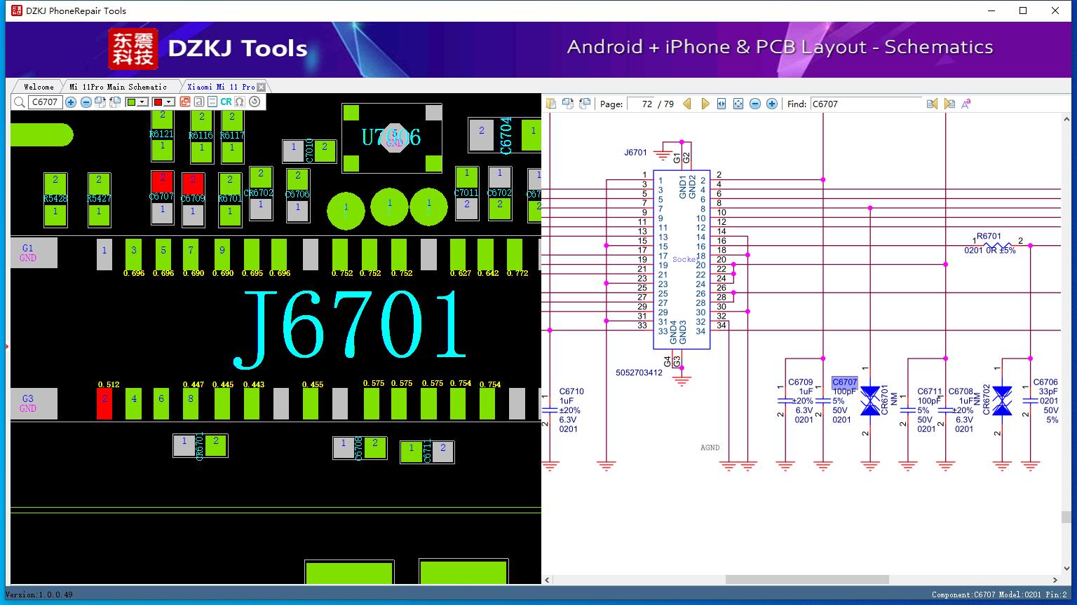The height and width of the screenshot is (605, 1077).
Task: Close the DZKJ PhoneRepair Tools window
Action: (1055, 11)
